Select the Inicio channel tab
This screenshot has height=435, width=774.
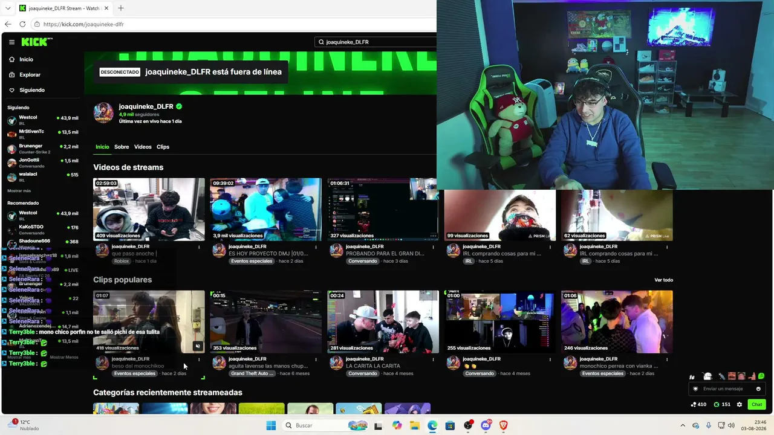coord(102,147)
